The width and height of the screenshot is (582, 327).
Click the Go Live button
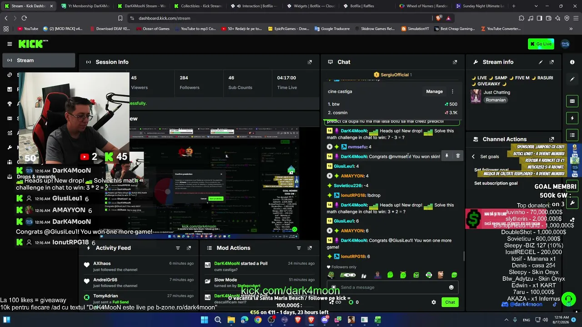(541, 44)
